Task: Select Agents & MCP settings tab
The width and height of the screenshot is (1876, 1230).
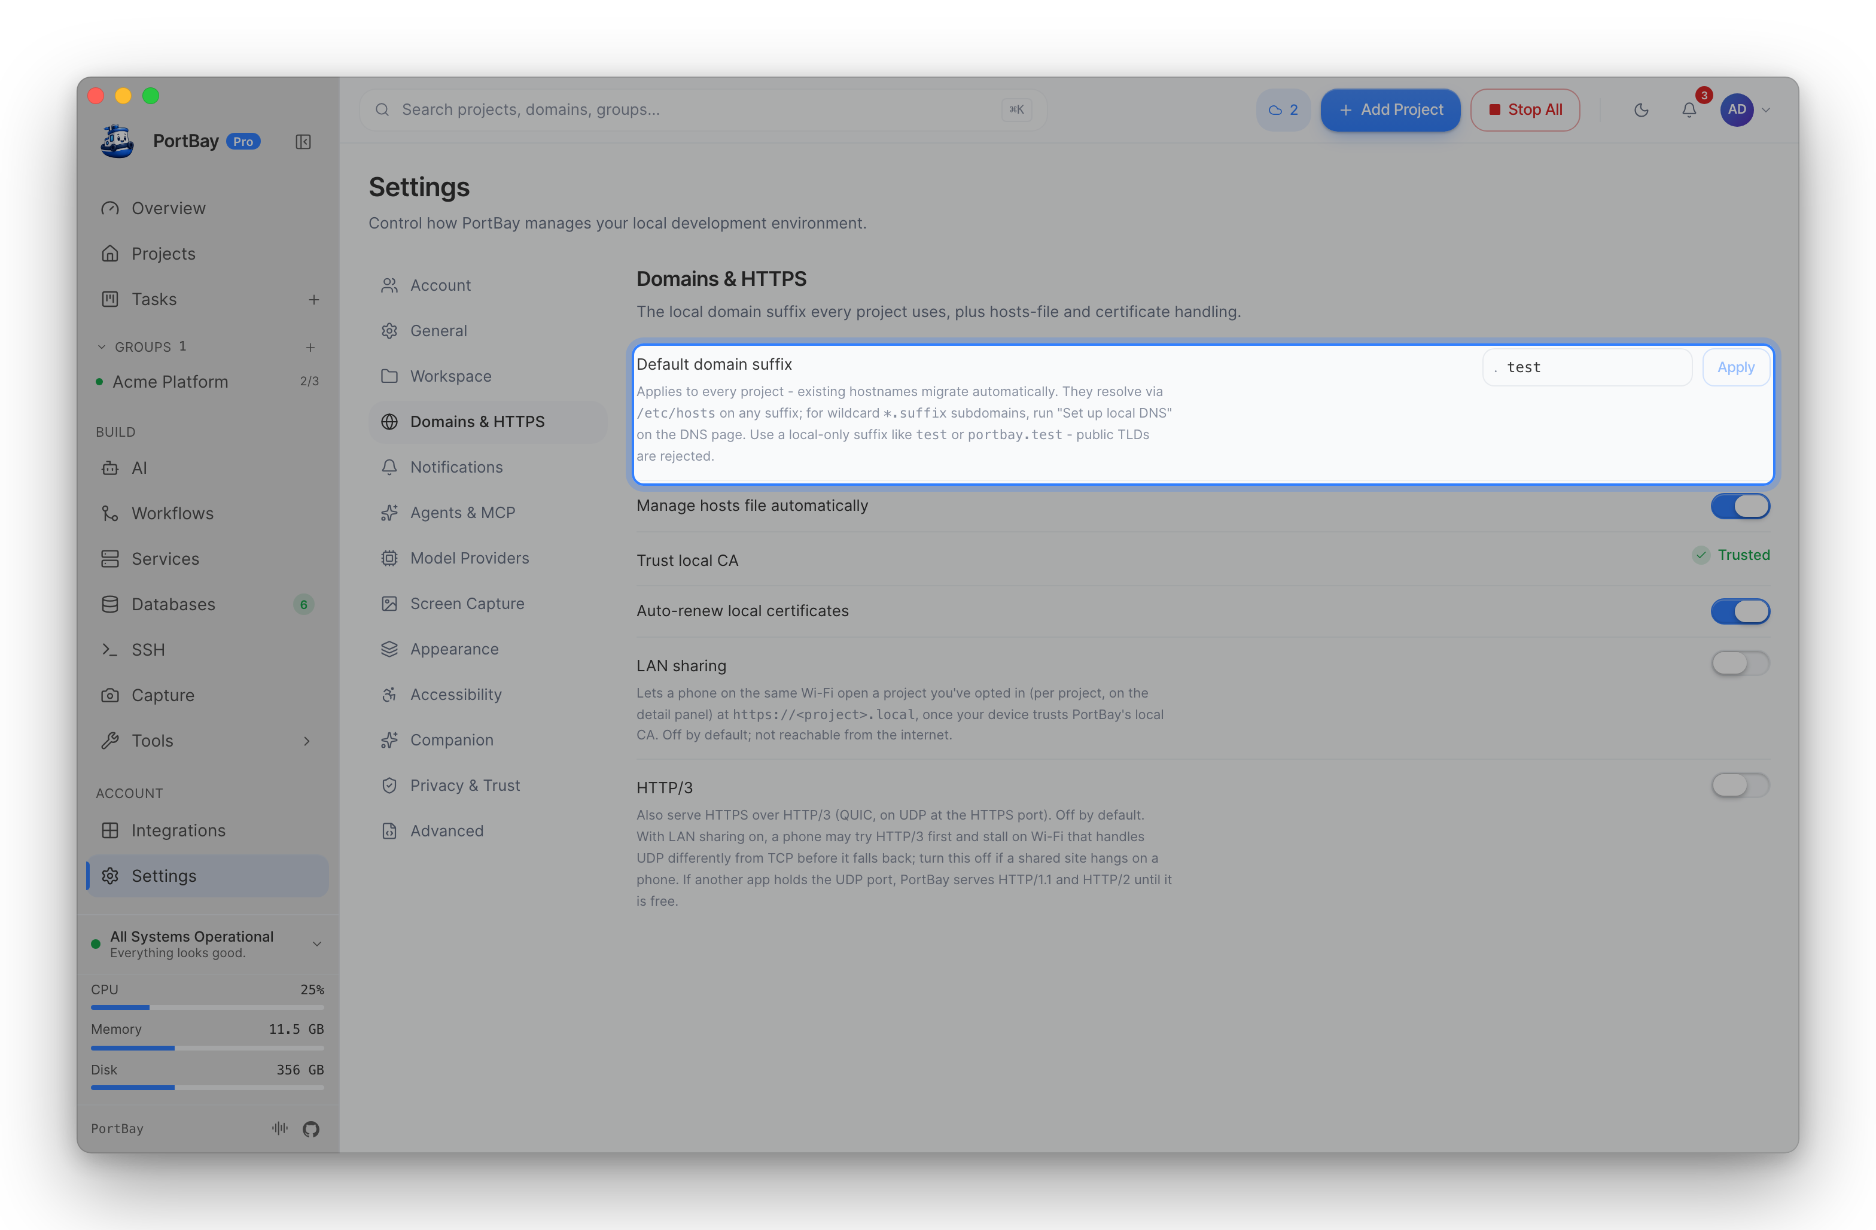Action: coord(487,513)
